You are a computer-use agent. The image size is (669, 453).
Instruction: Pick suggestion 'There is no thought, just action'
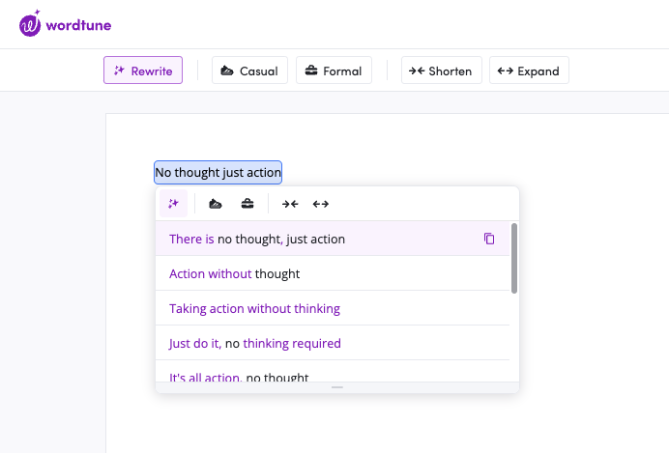[x=333, y=239]
